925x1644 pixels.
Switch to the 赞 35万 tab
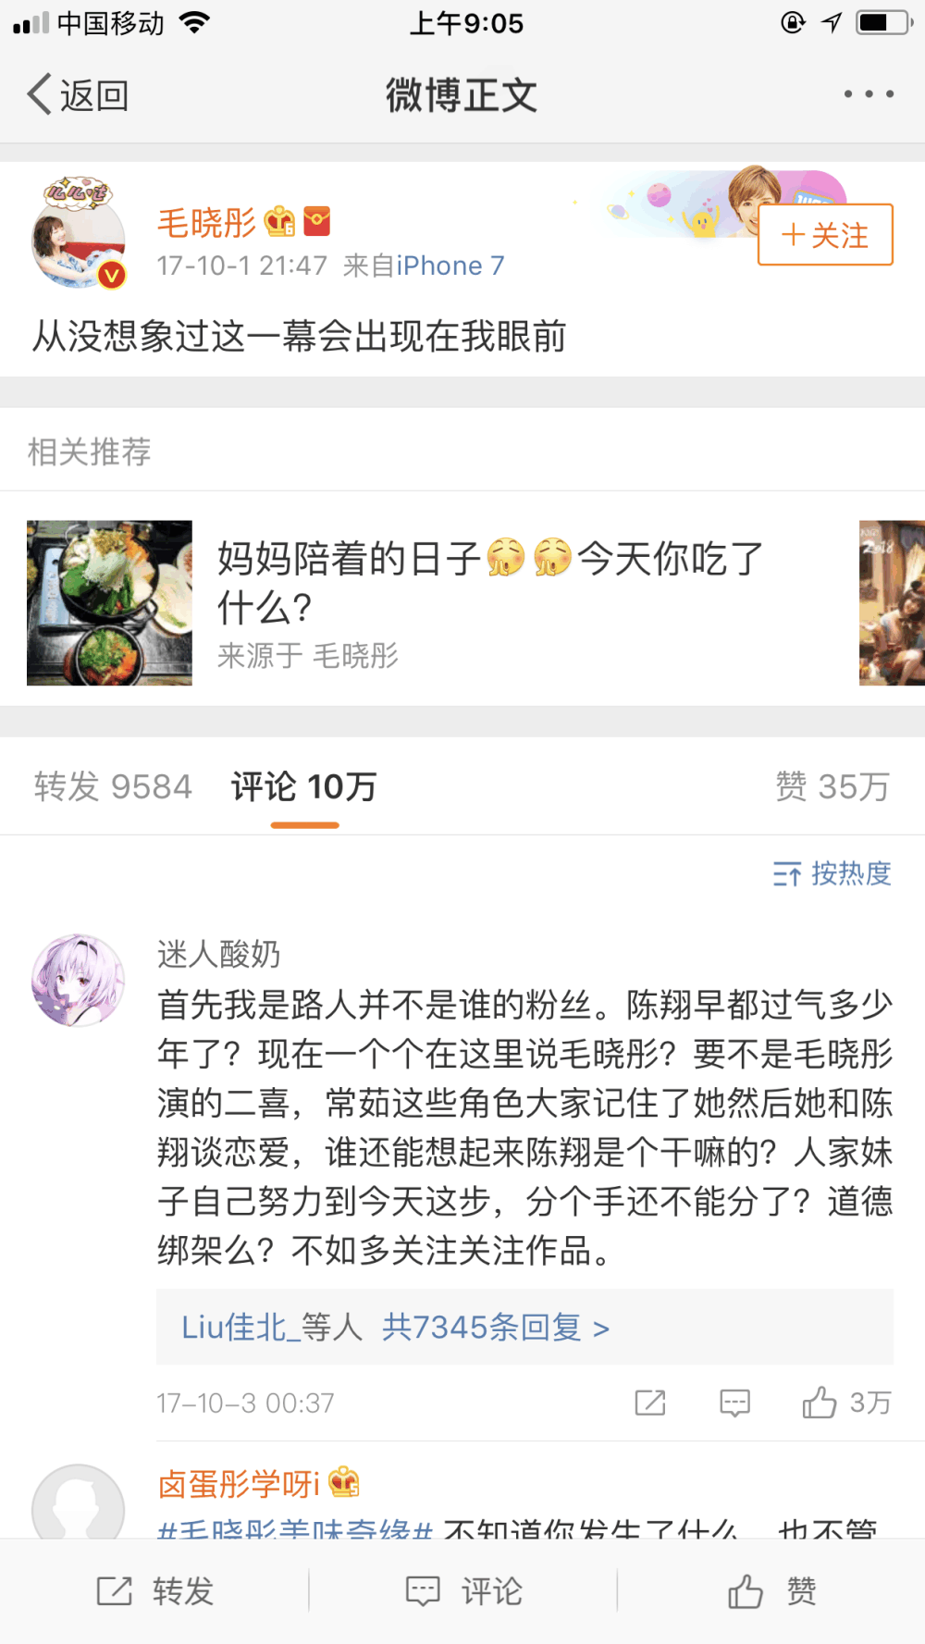pos(832,786)
